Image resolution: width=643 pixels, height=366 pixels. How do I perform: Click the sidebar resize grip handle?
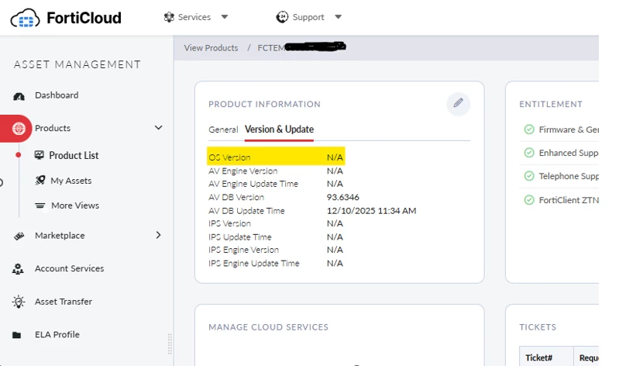(x=170, y=344)
